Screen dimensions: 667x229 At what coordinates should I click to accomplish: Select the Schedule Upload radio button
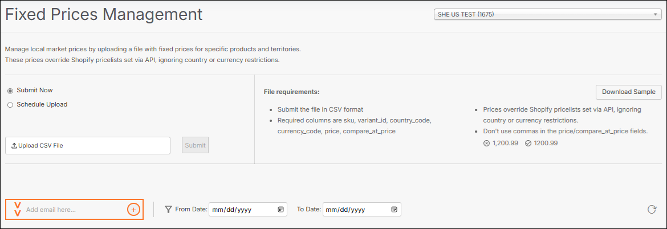coord(10,105)
